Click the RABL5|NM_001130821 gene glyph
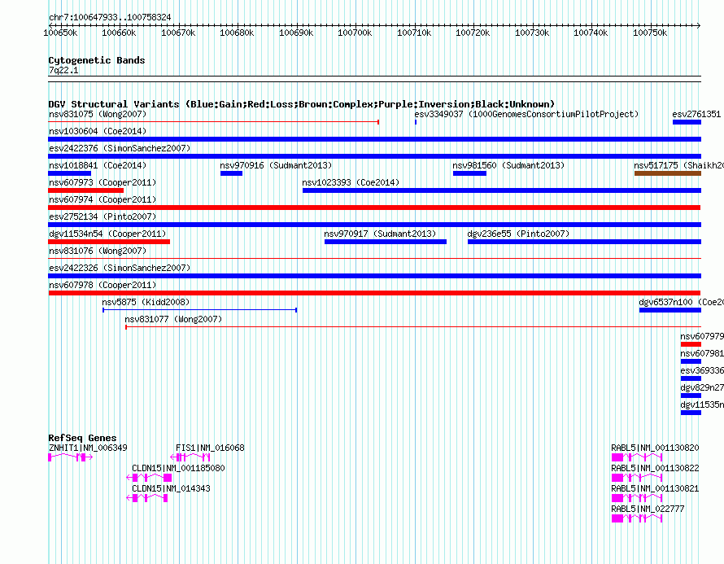 [x=637, y=498]
